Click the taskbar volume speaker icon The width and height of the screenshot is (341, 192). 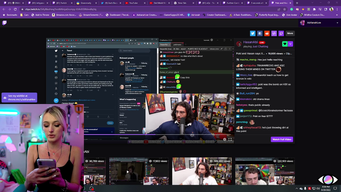pyautogui.click(x=318, y=189)
